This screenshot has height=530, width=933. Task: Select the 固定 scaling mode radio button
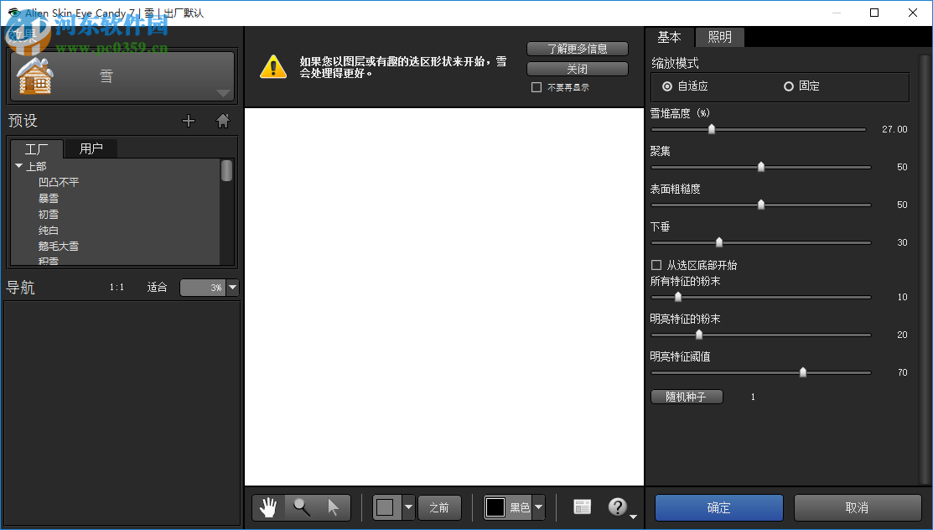point(788,86)
